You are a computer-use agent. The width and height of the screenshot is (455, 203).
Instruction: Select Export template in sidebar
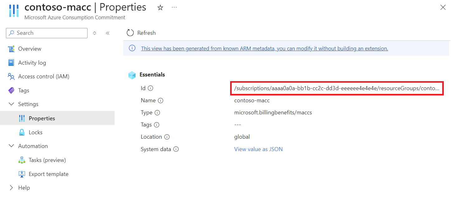click(48, 174)
